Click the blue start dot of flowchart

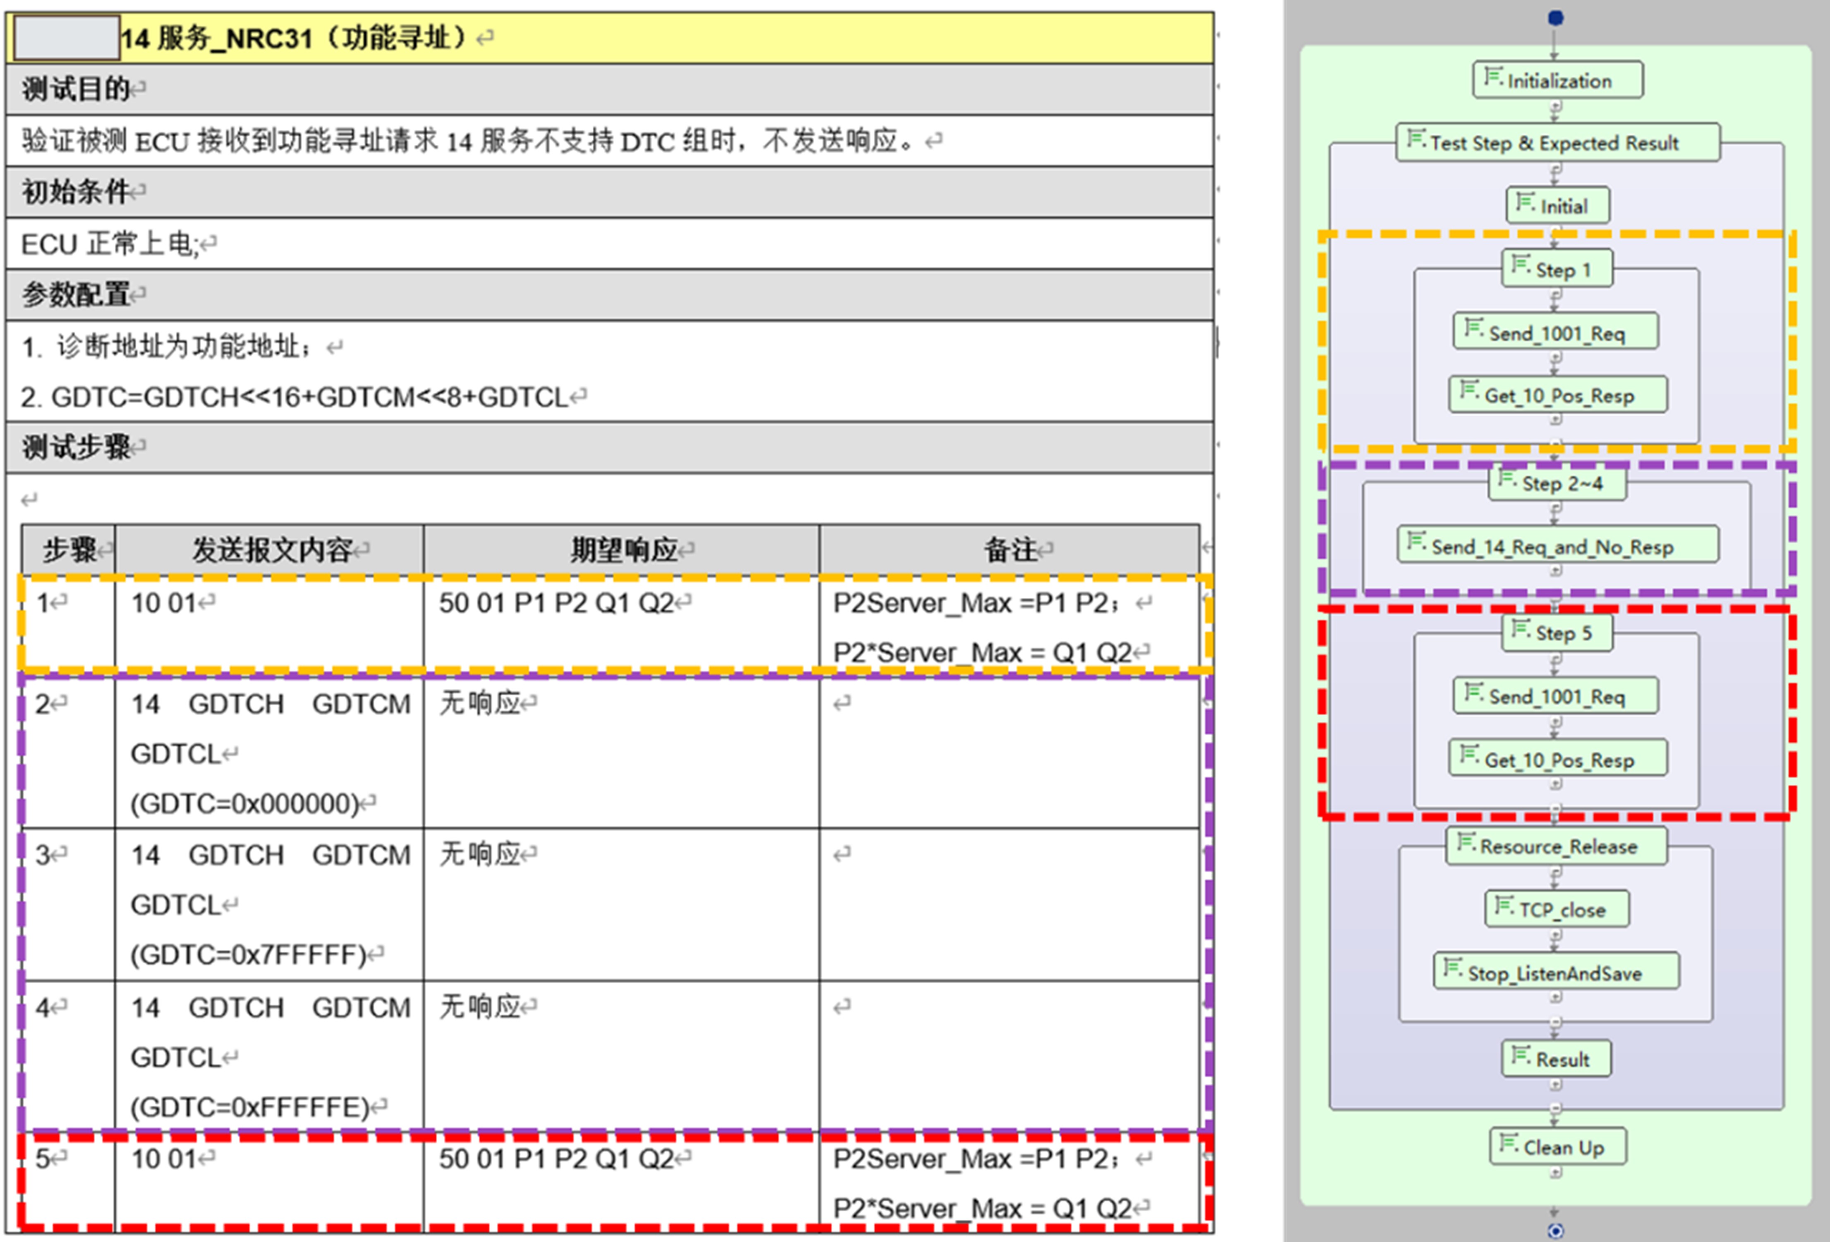[1555, 18]
